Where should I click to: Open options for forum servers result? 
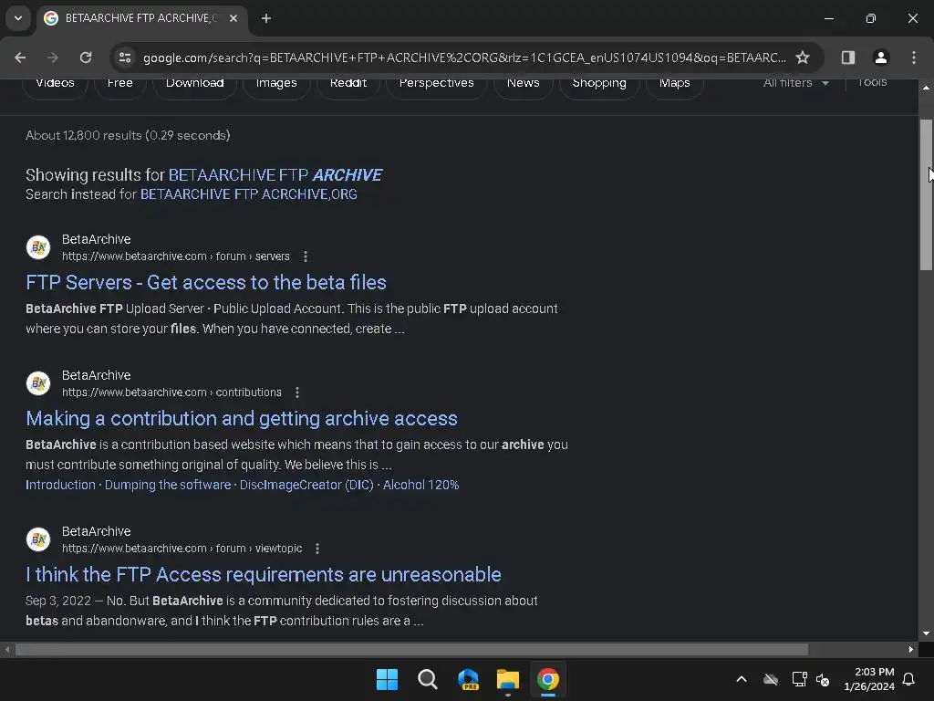[x=306, y=256]
